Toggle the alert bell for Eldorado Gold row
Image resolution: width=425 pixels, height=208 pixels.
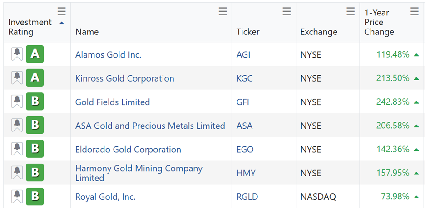(17, 149)
